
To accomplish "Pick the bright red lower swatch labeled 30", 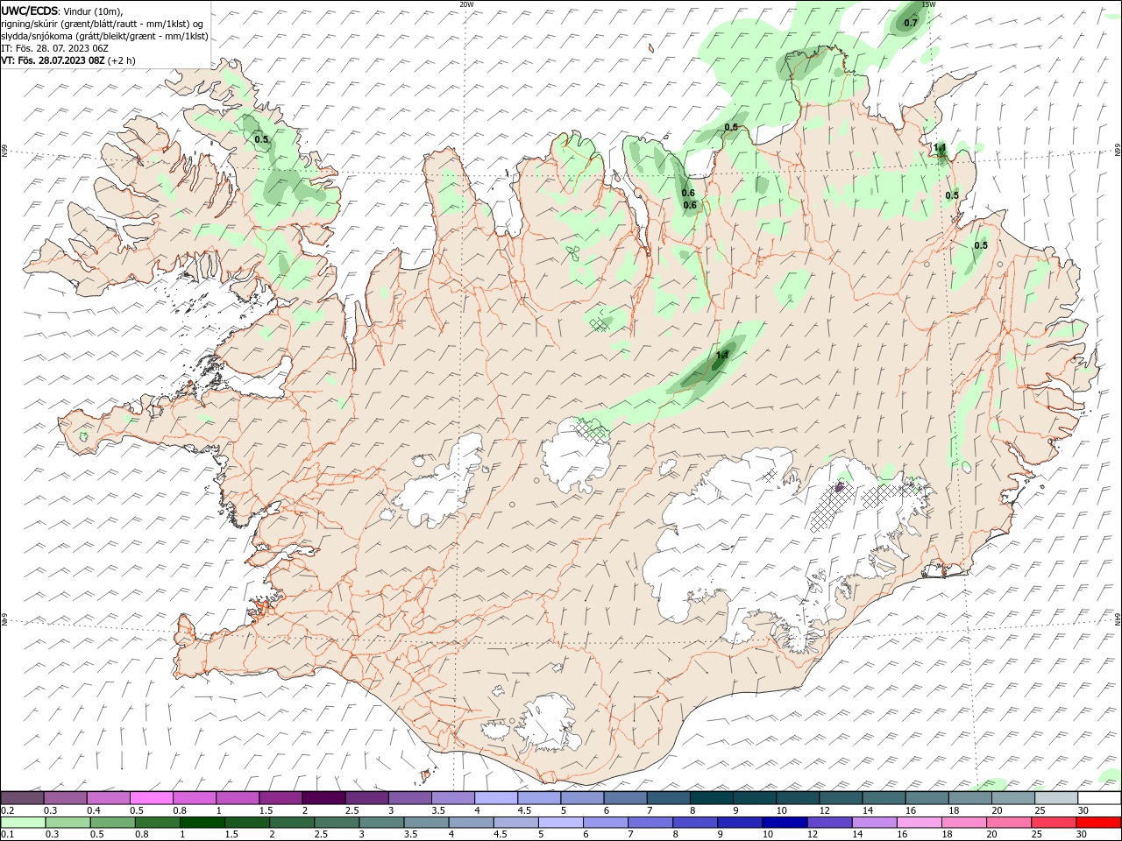I will point(1097,823).
